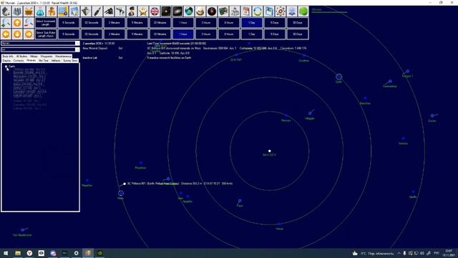Open the missile design icon
The height and width of the screenshot is (258, 458).
pos(97,11)
